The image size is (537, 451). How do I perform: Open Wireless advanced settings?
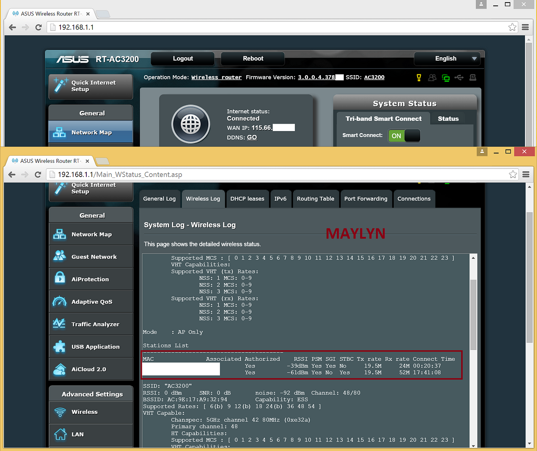(x=91, y=412)
